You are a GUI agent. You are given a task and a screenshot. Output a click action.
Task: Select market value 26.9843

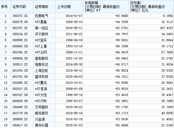tap(167, 83)
